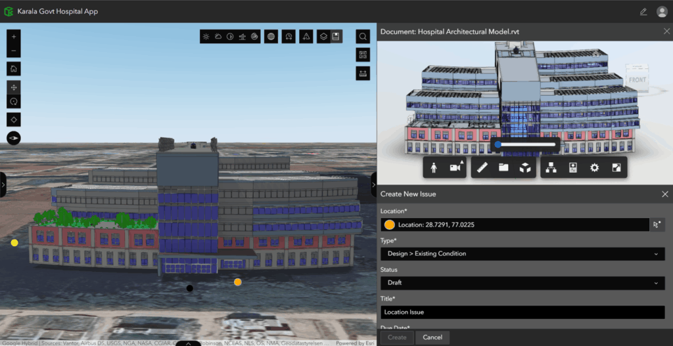The width and height of the screenshot is (673, 346).
Task: Open the Weather cloud tool
Action: point(218,37)
